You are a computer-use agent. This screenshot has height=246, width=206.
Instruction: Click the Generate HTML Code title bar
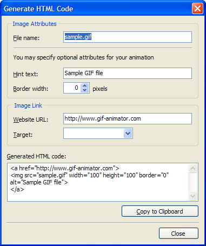97,9
